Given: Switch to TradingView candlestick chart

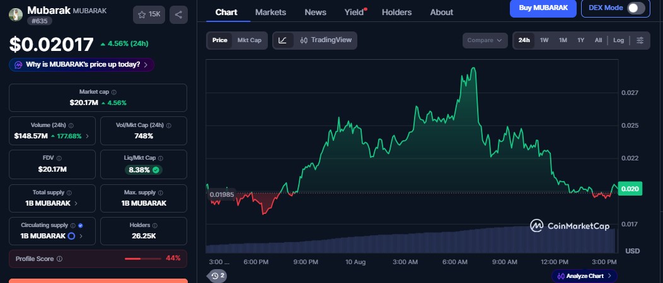Looking at the screenshot, I should point(326,40).
